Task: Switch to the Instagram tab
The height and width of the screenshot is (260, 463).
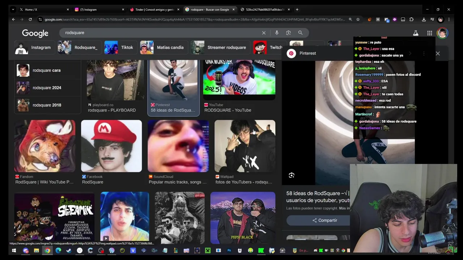Action: click(x=99, y=9)
